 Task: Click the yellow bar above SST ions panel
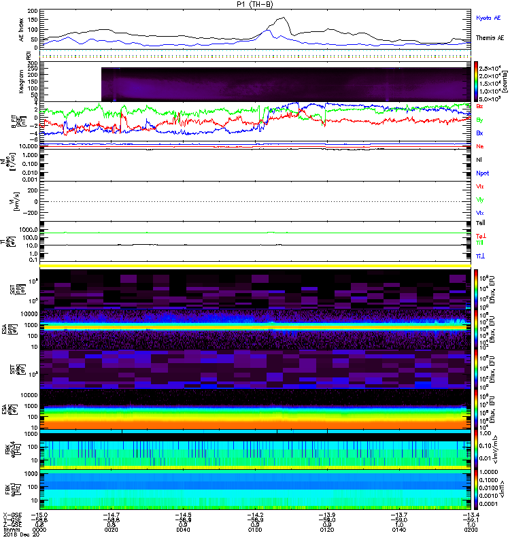click(256, 266)
